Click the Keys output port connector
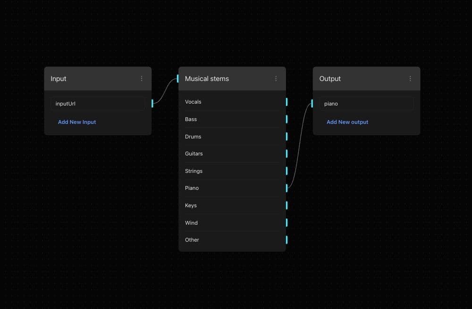 pos(287,205)
